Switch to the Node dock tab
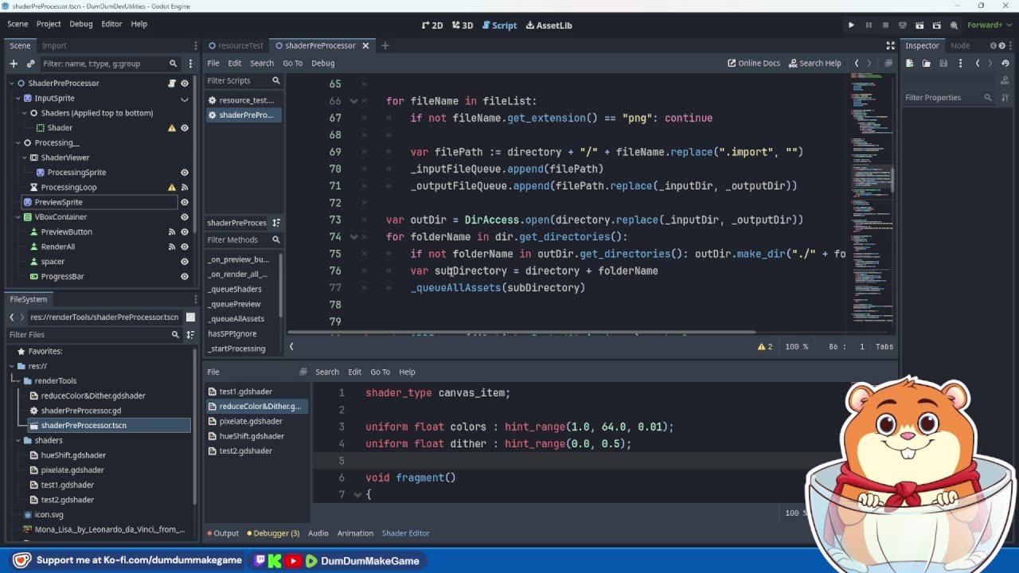The height and width of the screenshot is (573, 1019). [x=960, y=45]
